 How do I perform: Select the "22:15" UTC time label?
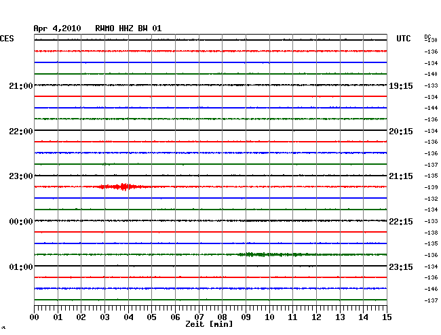[x=401, y=222]
